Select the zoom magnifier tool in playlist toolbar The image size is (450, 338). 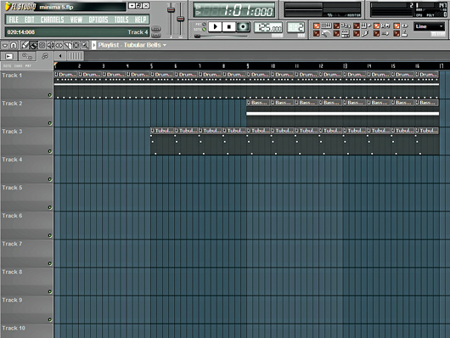coord(84,45)
